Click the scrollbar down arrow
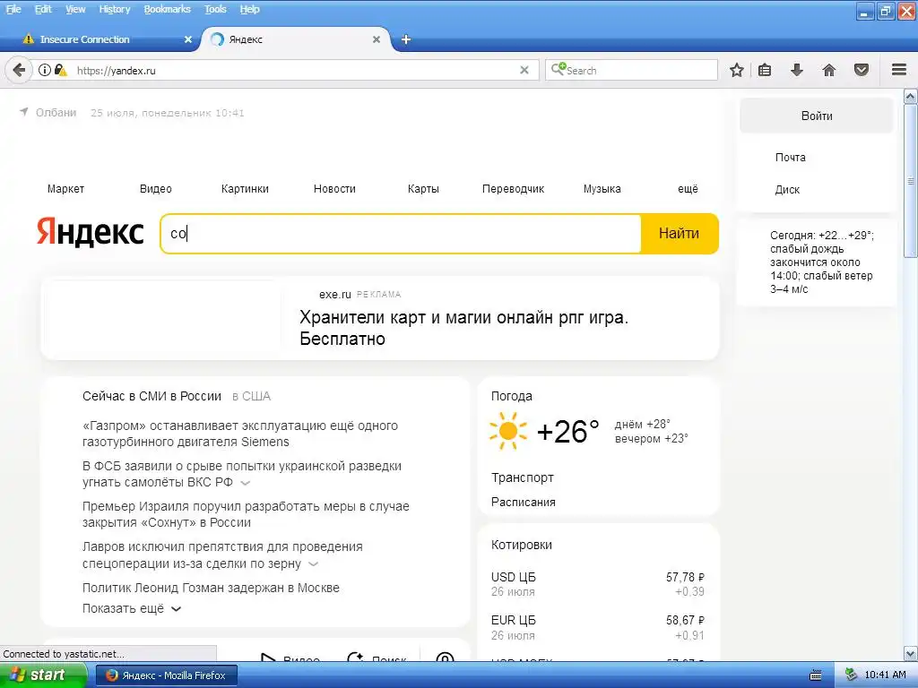 click(911, 653)
